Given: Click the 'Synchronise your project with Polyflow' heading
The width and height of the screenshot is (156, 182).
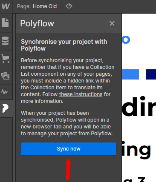Looking at the screenshot, I should coord(64,45).
